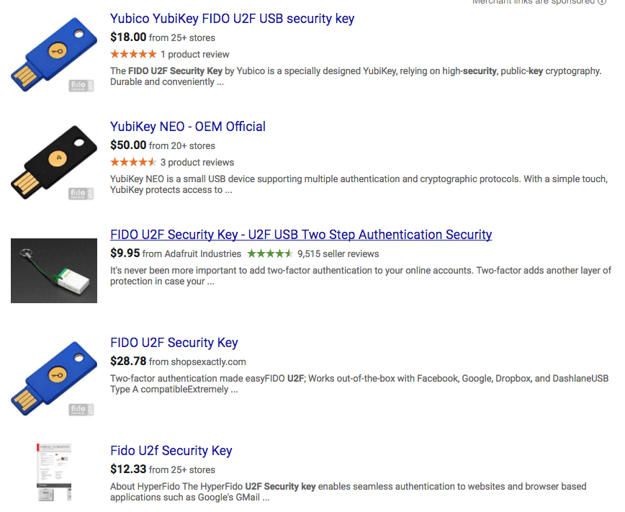Click 'from 25+ stores' under the $18.00 price

tap(182, 37)
